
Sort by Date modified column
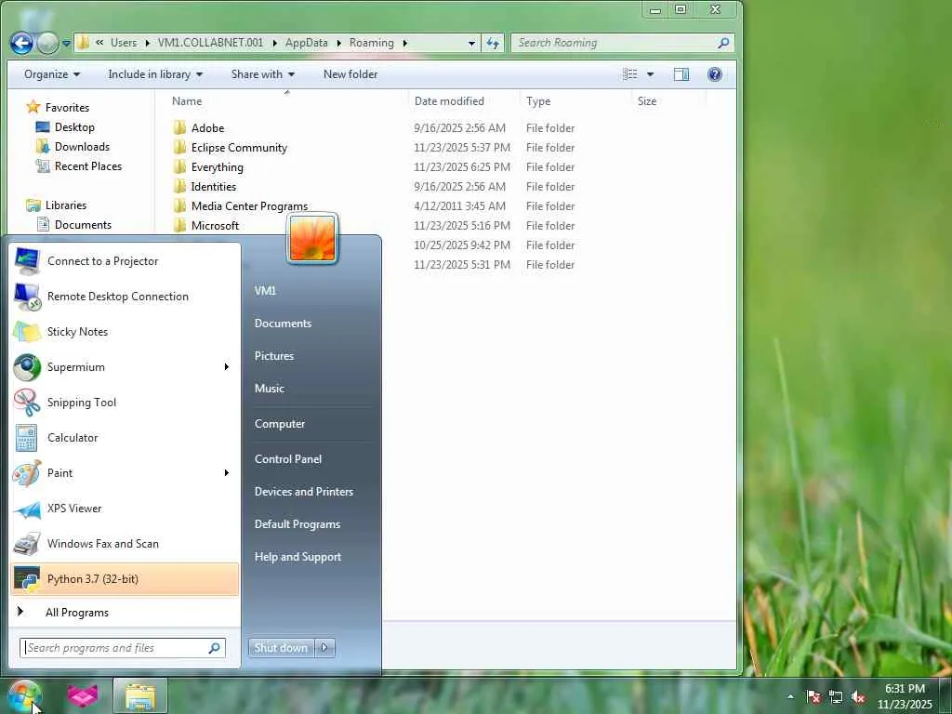click(x=449, y=101)
